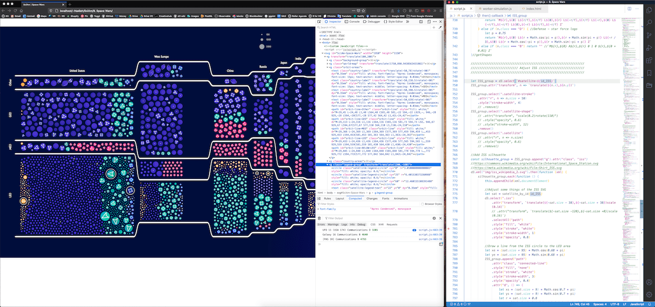Switch to the Inspector tab
Viewport: 655px width, 307px height.
coord(334,22)
